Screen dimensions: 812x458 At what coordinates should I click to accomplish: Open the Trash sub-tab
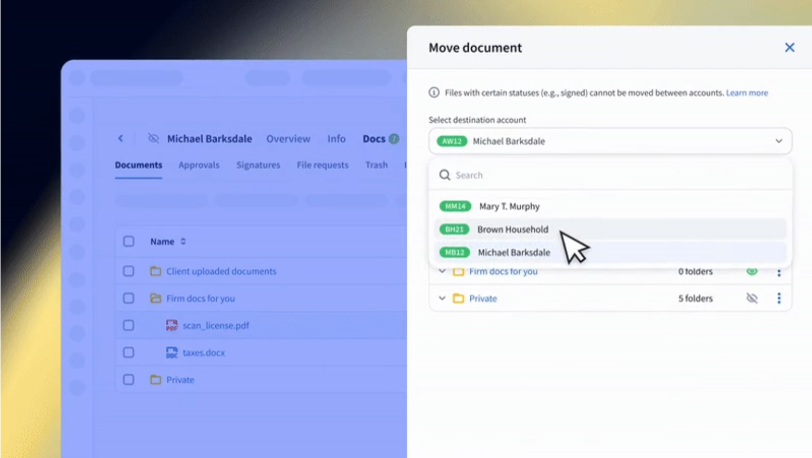[x=376, y=165]
